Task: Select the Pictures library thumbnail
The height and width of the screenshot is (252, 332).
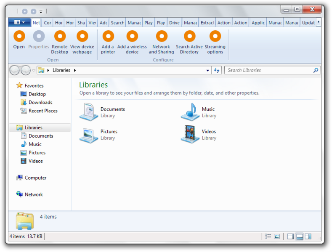Action: pos(88,135)
